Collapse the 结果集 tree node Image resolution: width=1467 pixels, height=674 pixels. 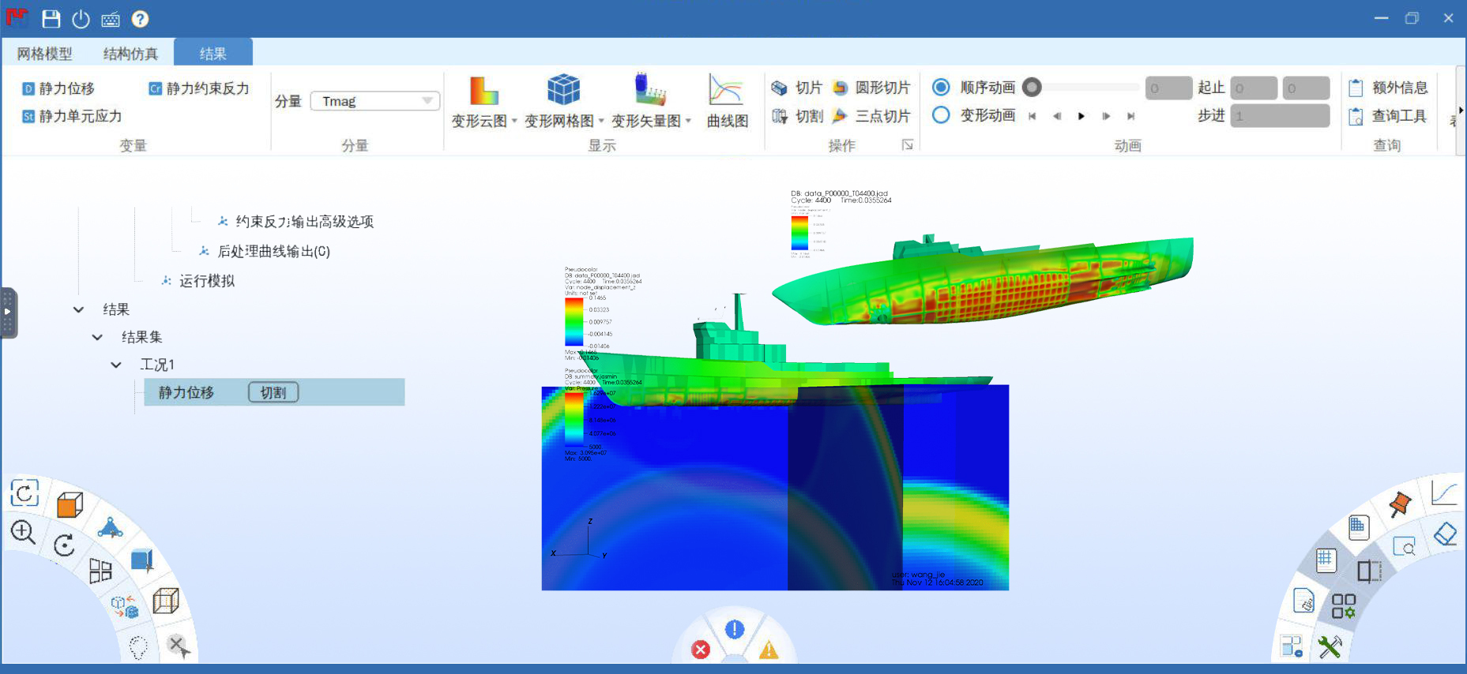97,337
